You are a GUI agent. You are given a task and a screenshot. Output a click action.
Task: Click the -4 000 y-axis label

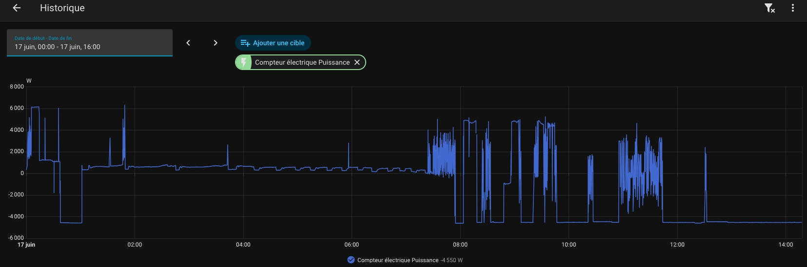pyautogui.click(x=16, y=216)
